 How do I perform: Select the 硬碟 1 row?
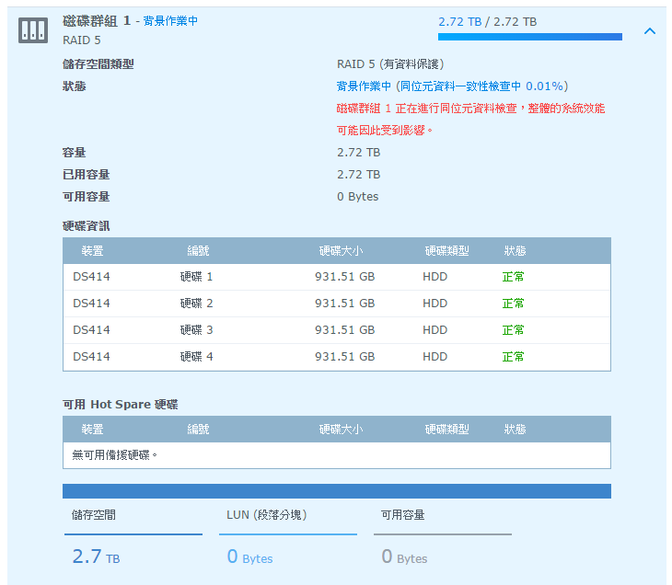coord(336,277)
